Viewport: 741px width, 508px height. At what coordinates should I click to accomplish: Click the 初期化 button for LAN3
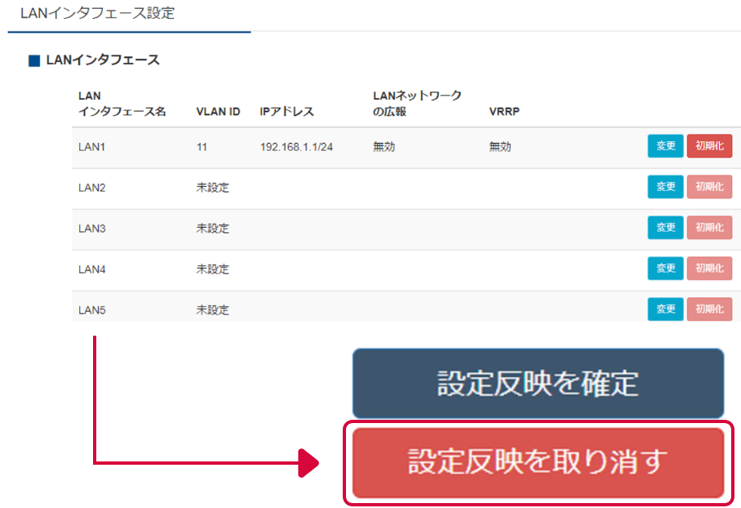709,227
